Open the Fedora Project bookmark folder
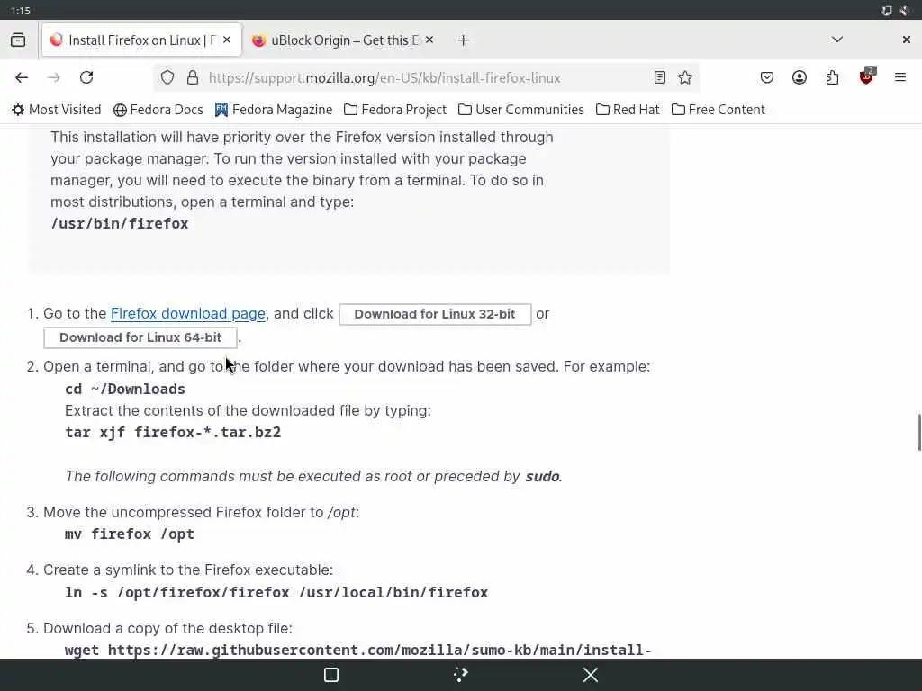Viewport: 922px width, 691px height. (x=395, y=110)
